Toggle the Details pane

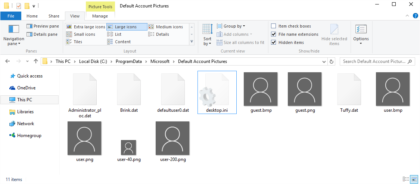[42, 34]
